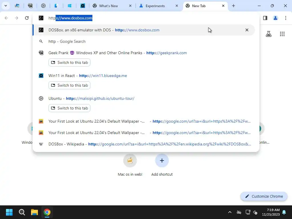292x219 pixels.
Task: Open the Windows Start menu
Action: point(9,212)
